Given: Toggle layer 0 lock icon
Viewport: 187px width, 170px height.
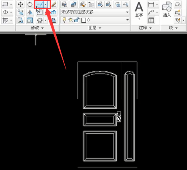Looking at the screenshot, I should coord(77,20).
